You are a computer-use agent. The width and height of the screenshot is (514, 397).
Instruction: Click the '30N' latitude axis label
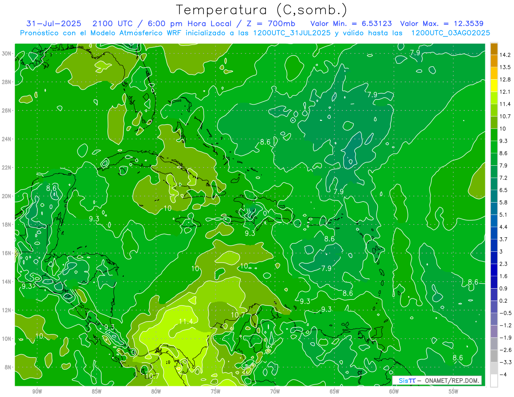(7, 54)
